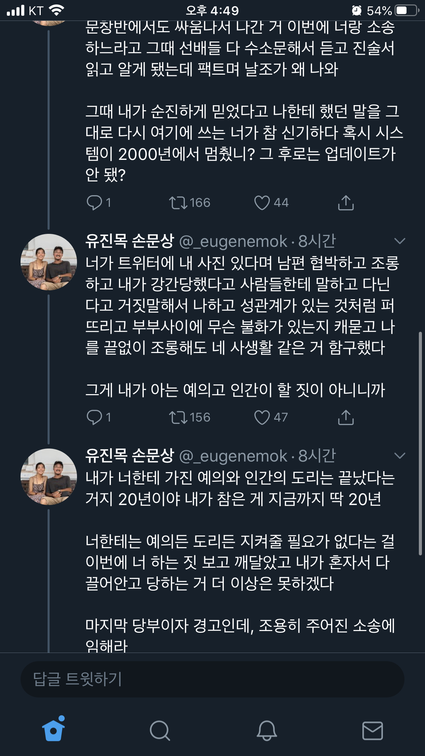
Task: Share the tweet with 47 likes
Action: coord(346,417)
